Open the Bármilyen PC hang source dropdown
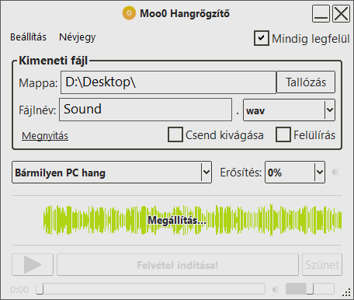Screen dimensions: 354x300 pos(112,173)
